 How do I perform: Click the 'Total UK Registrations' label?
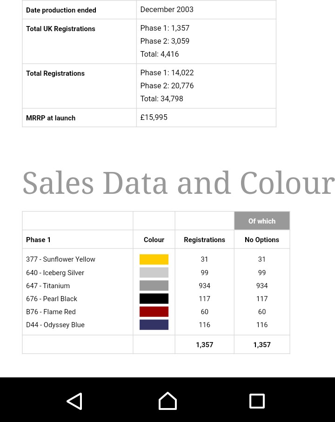pyautogui.click(x=60, y=29)
